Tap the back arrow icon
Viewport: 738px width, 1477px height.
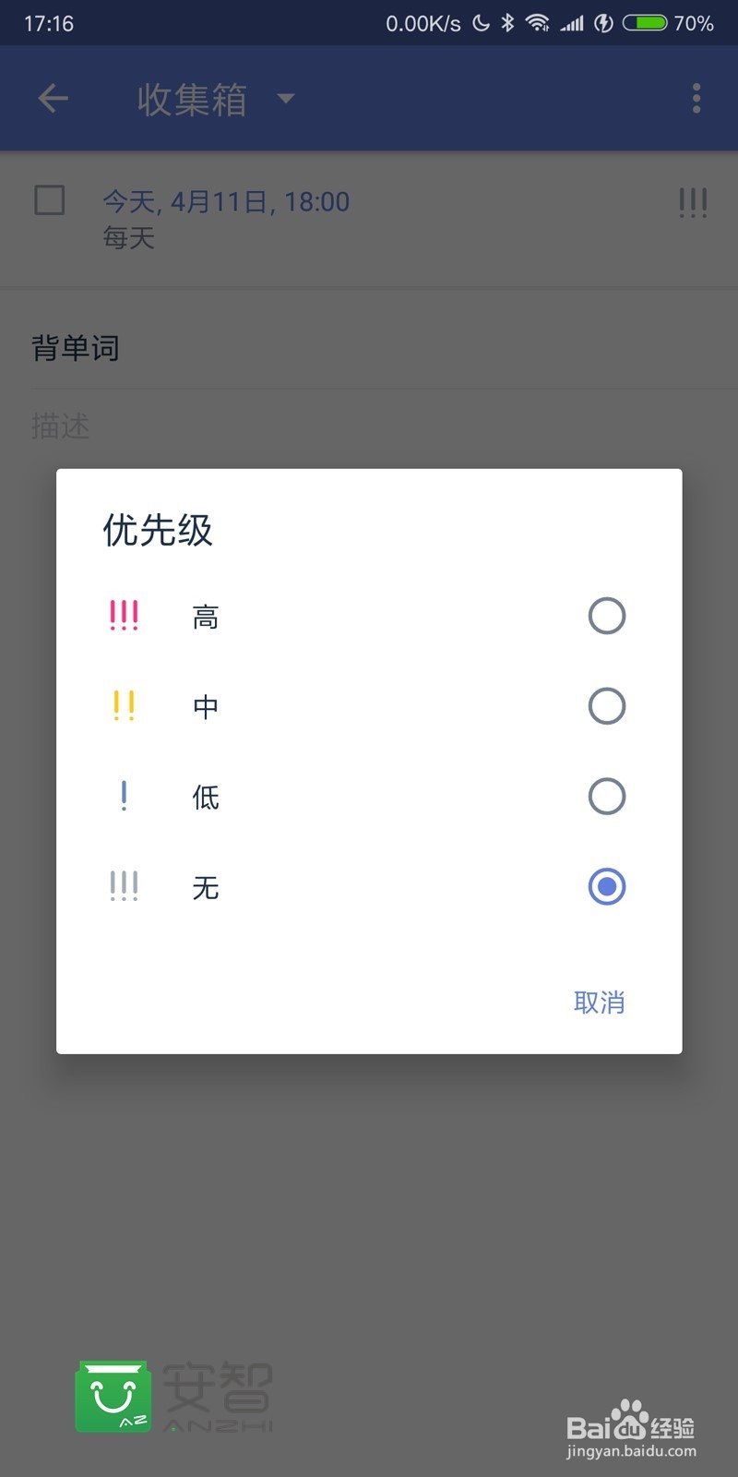[54, 98]
